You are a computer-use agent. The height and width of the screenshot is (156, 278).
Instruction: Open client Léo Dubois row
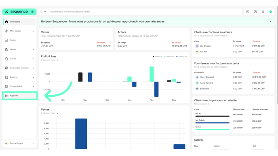coord(233,46)
